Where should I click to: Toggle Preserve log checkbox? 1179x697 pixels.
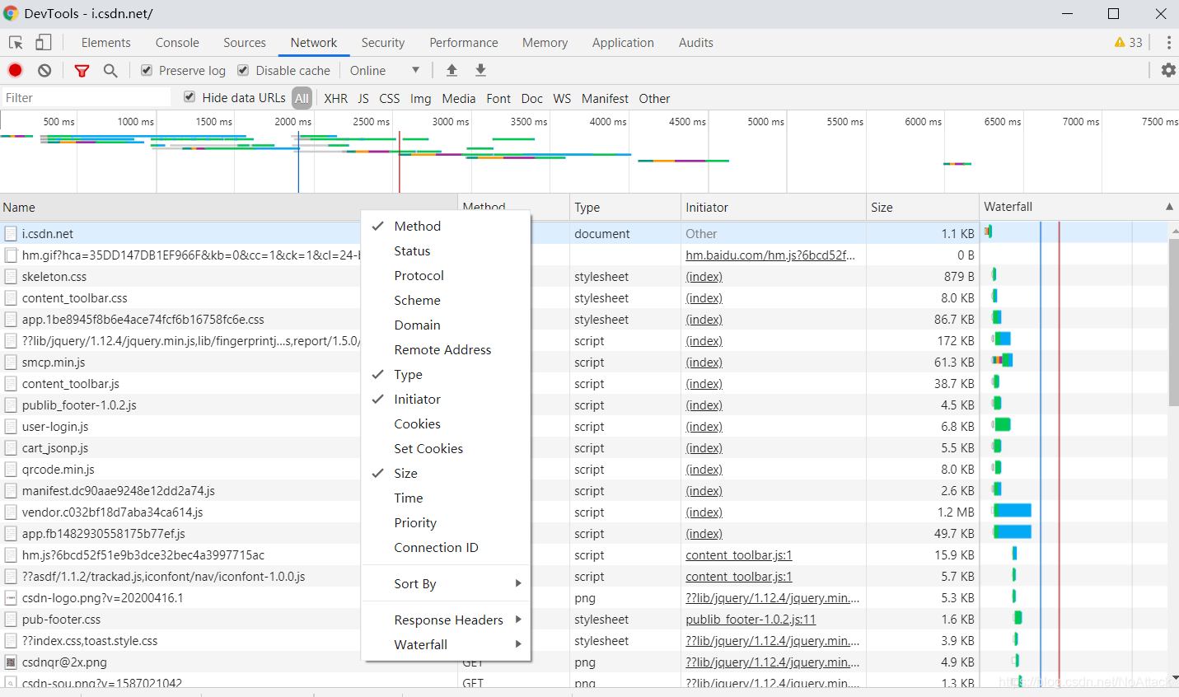[147, 71]
